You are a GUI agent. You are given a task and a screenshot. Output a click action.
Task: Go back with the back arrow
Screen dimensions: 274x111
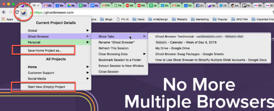click(x=4, y=12)
